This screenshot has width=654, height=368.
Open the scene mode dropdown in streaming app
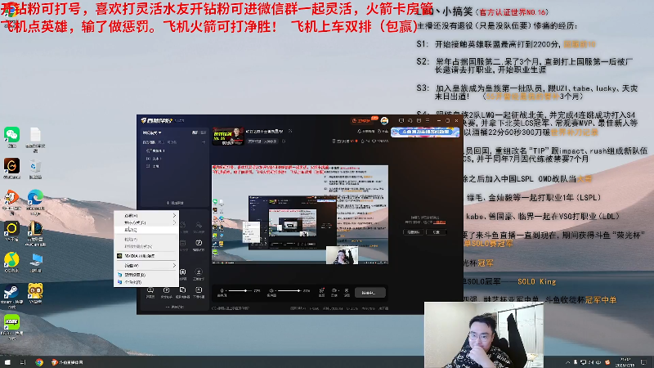152,132
